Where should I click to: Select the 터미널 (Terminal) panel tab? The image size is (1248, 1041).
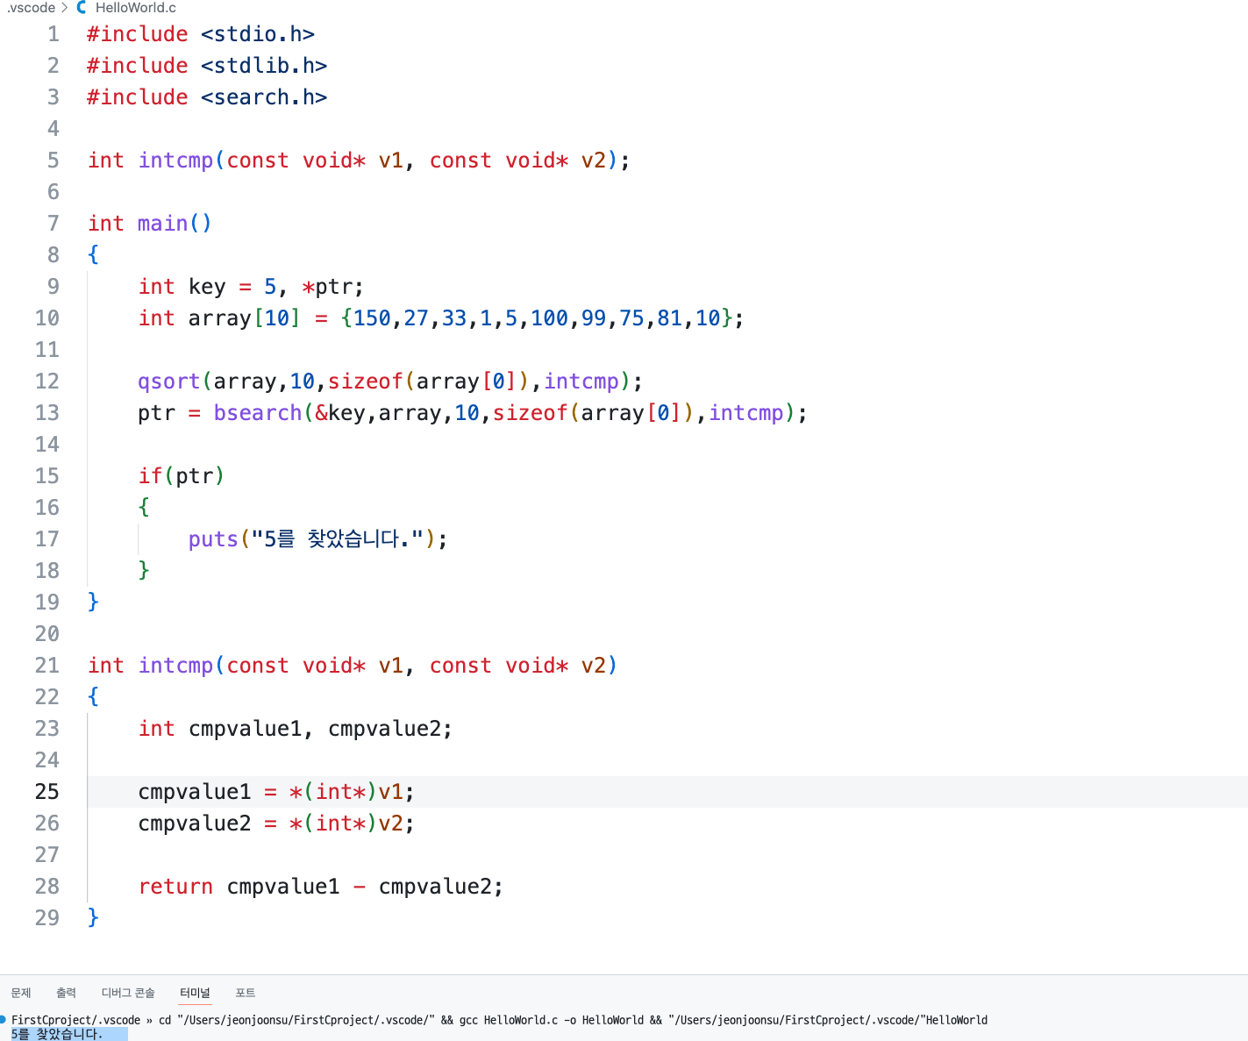click(195, 993)
